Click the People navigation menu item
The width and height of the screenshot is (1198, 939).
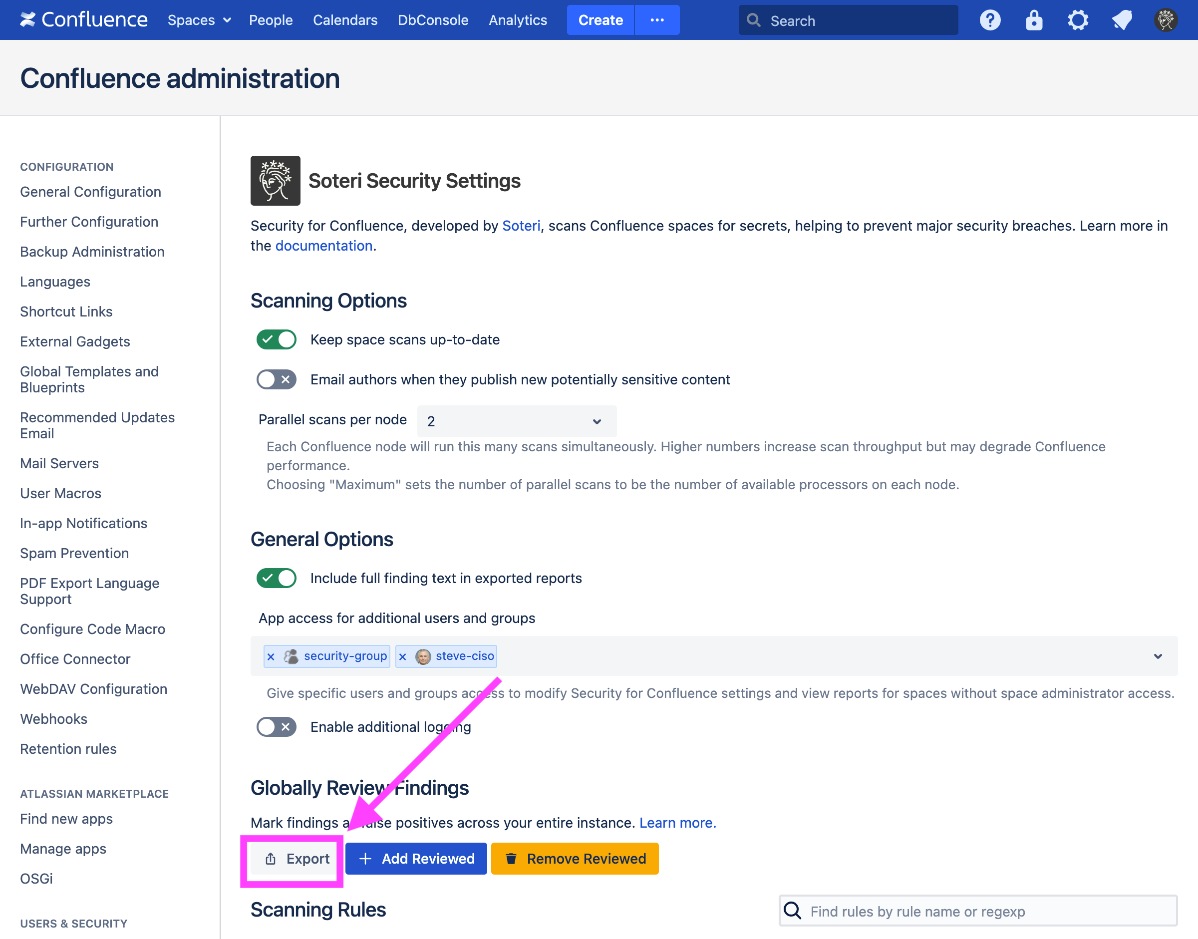click(271, 19)
